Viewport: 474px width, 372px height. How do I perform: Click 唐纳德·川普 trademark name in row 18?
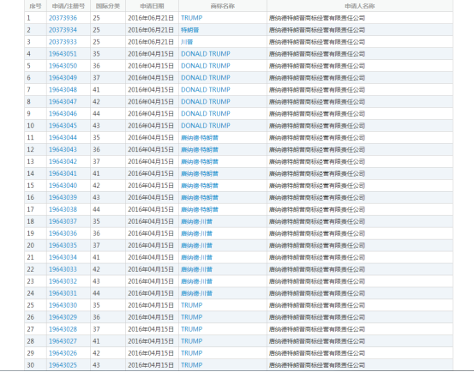[x=196, y=221]
